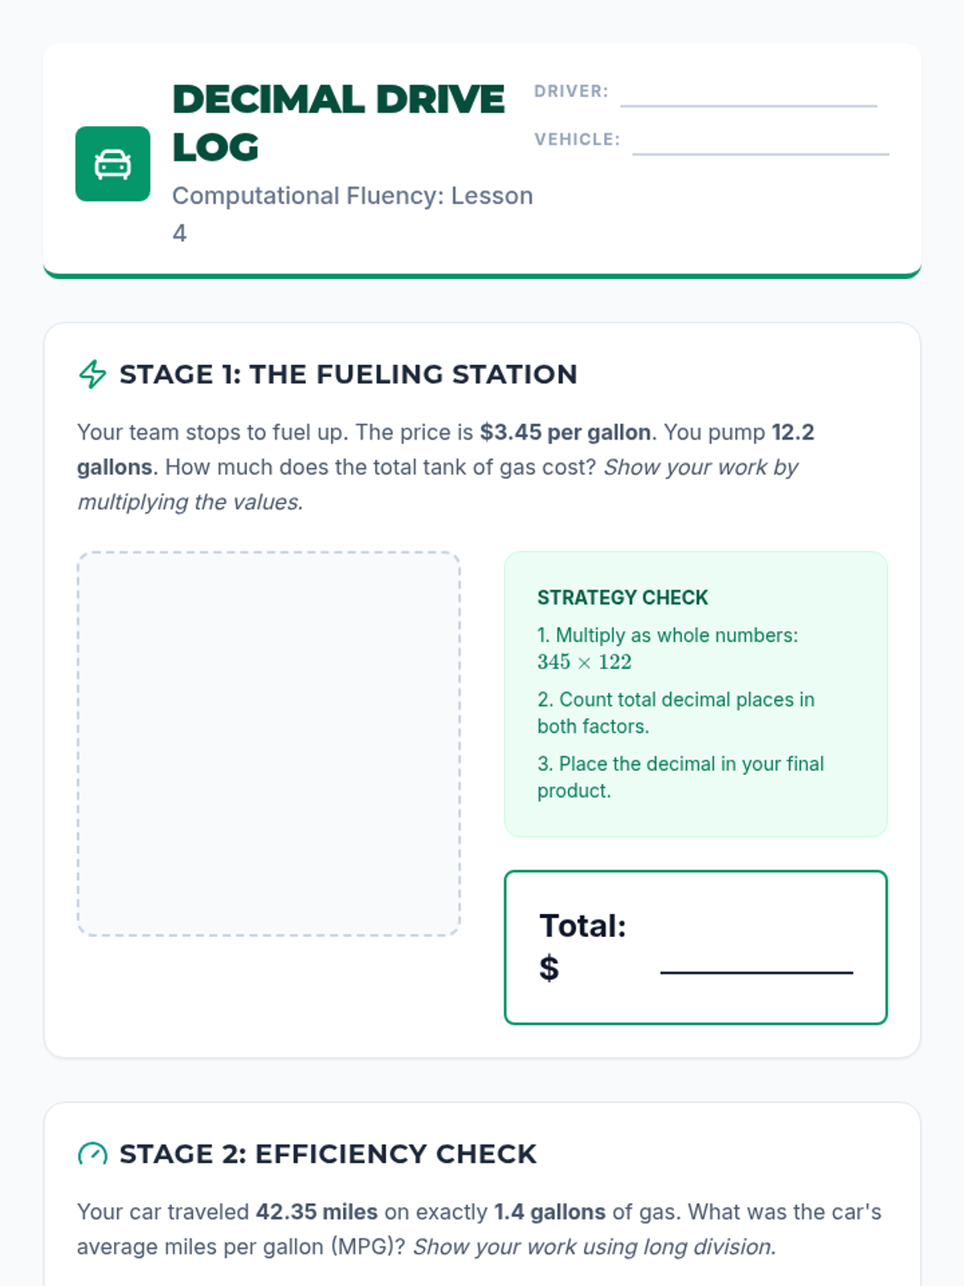Click the bold 1.4 gallons text

point(549,1212)
